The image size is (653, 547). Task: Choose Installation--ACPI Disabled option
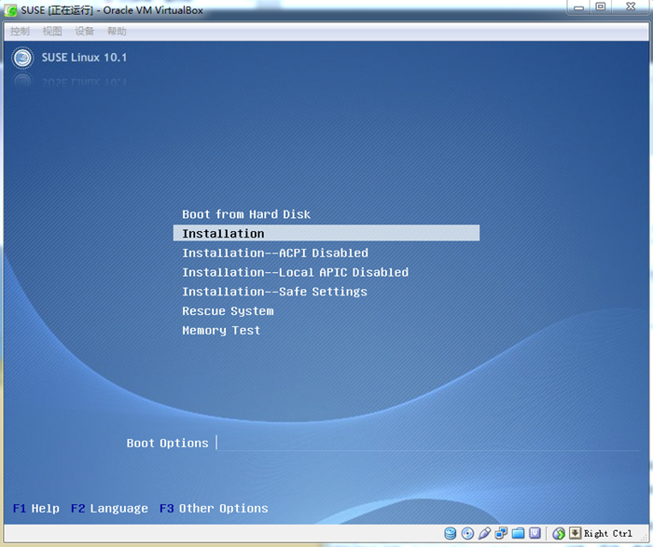(275, 253)
